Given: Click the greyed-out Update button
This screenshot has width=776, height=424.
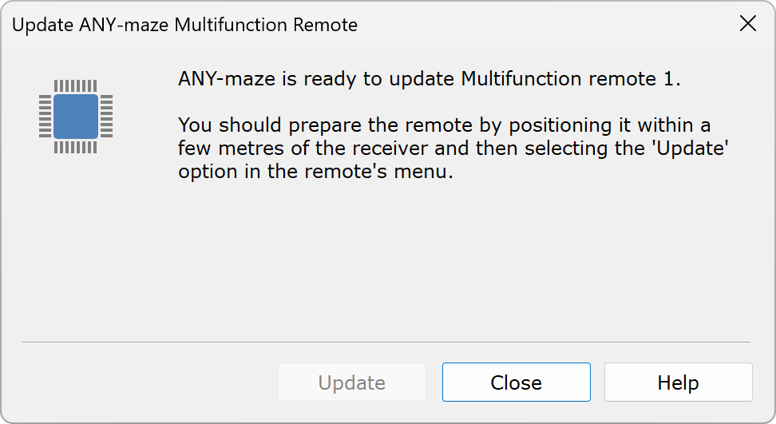Looking at the screenshot, I should [352, 382].
